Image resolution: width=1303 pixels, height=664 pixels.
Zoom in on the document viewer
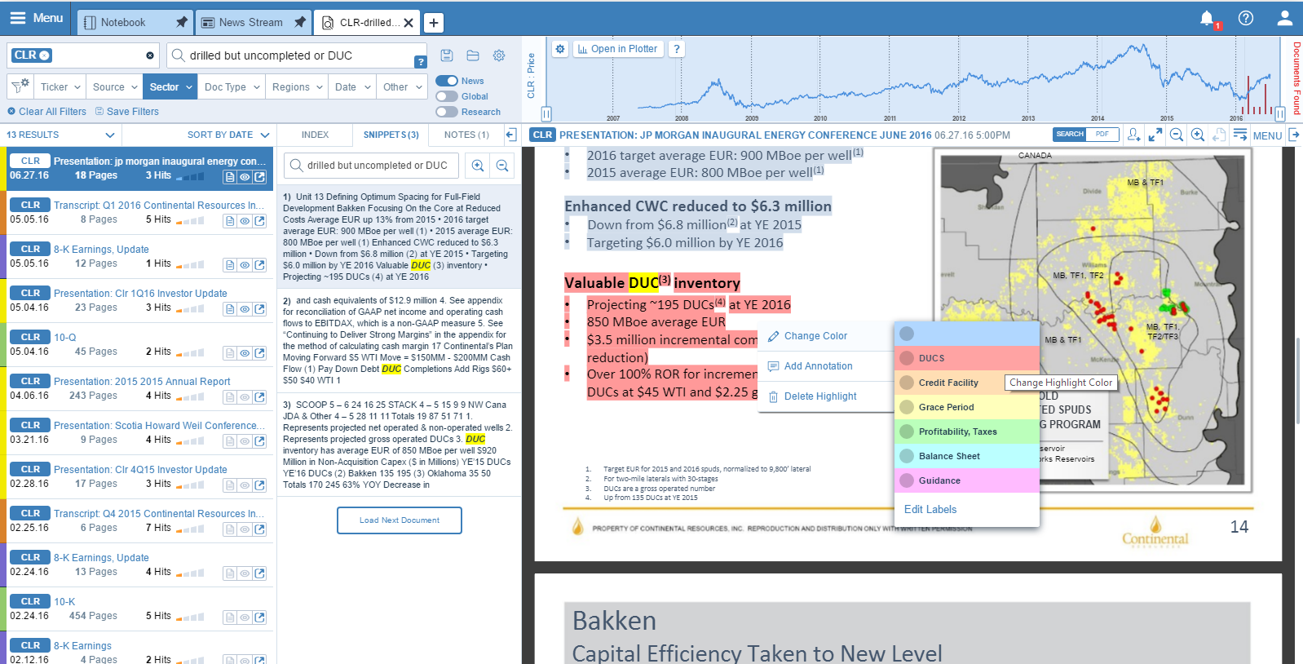(1198, 135)
